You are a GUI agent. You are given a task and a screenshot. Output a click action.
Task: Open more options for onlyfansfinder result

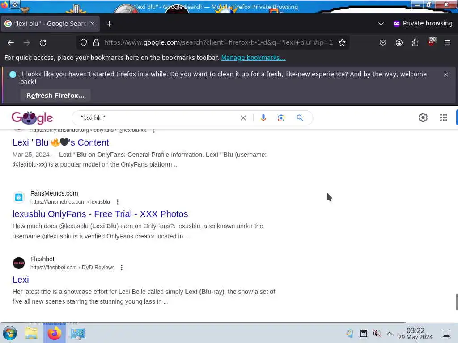coord(154,131)
